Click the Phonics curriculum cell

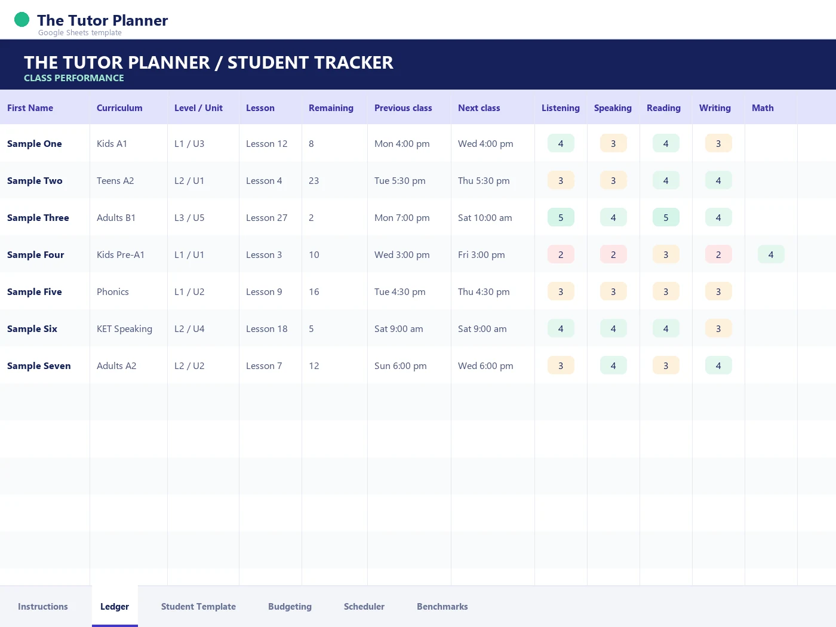coord(128,291)
